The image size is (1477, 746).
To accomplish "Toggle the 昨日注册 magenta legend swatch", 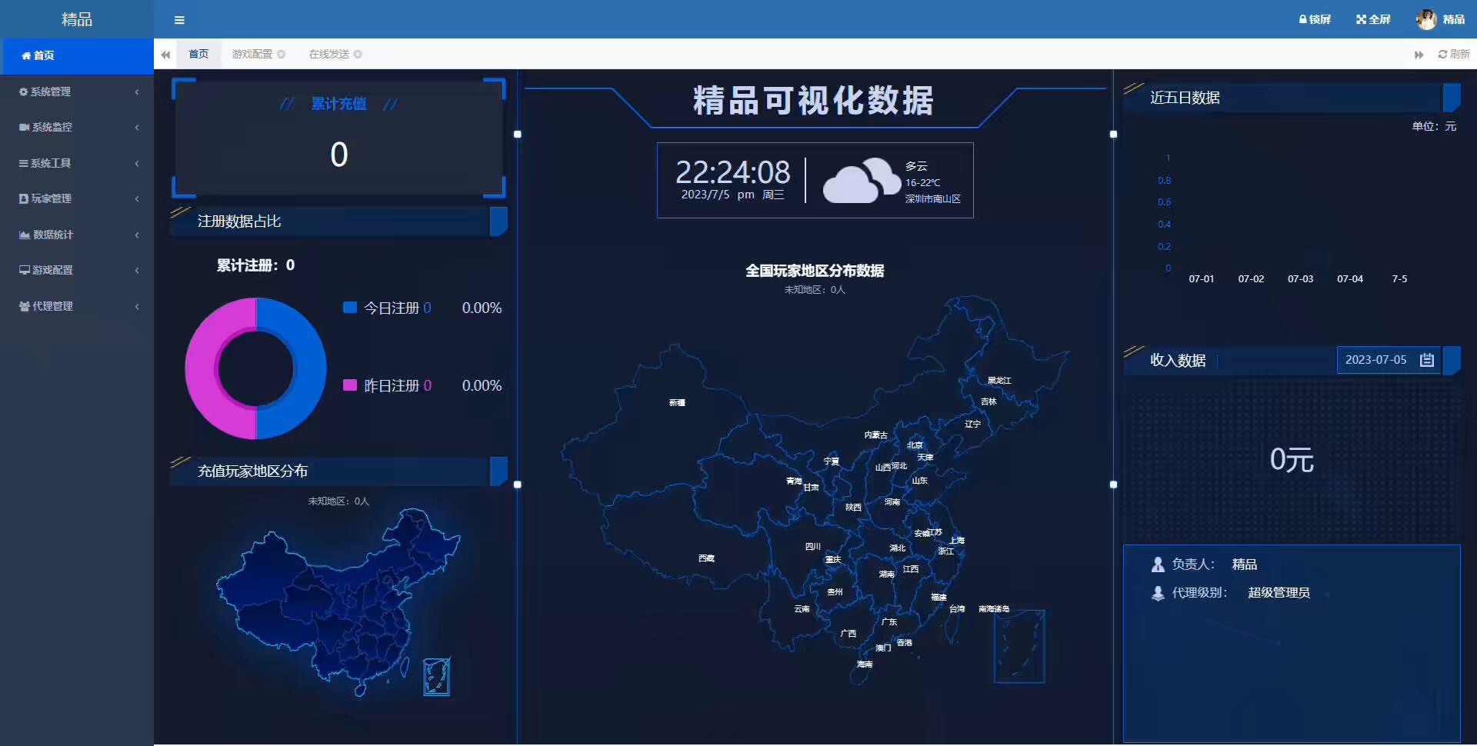I will coord(349,385).
